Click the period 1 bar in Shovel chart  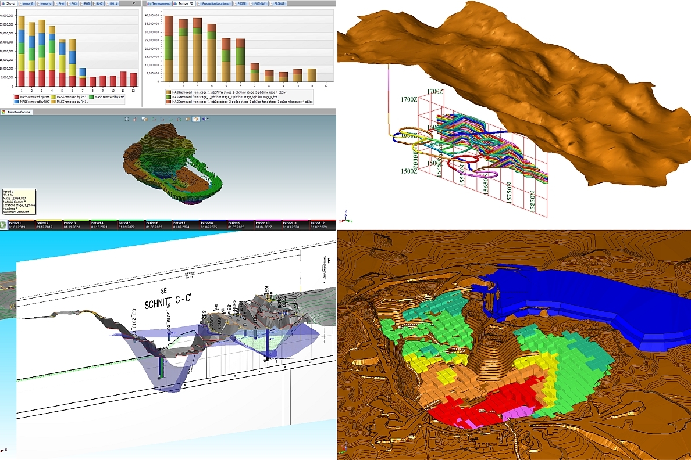pyautogui.click(x=21, y=51)
